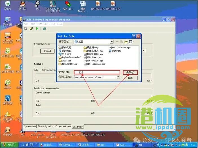Select the AnybusGatewayTool folder
Image resolution: width=198 pixels, height=148 pixels.
click(70, 57)
